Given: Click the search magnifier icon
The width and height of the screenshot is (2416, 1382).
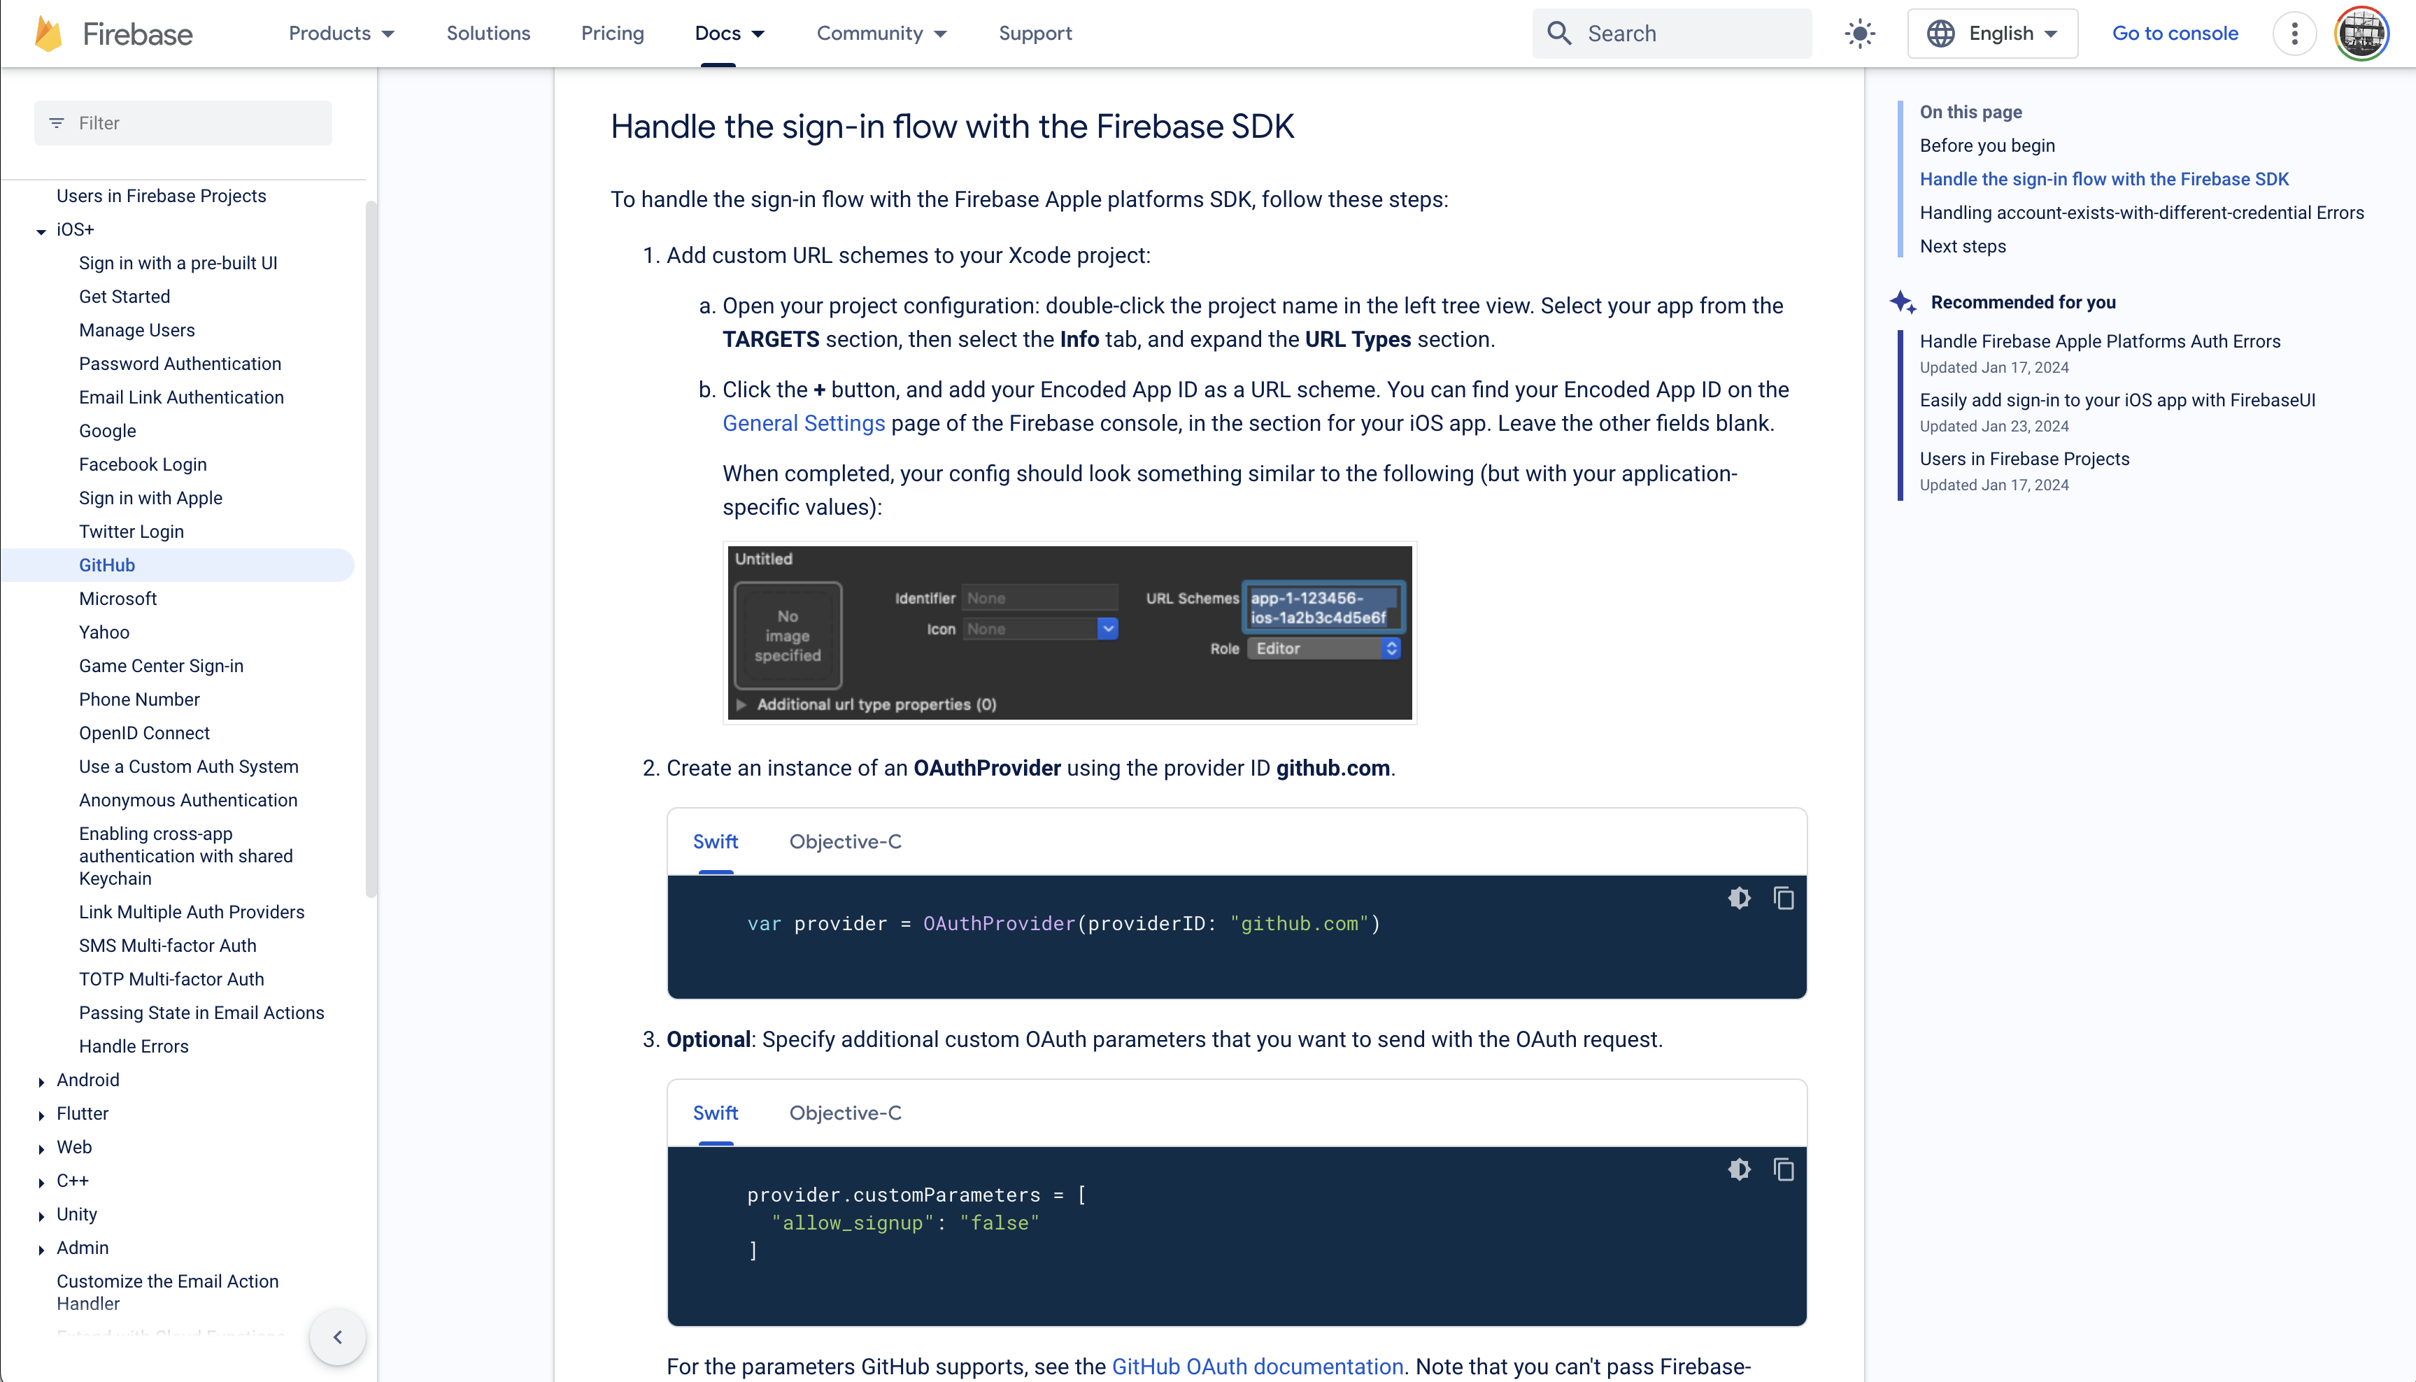Looking at the screenshot, I should coord(1558,34).
